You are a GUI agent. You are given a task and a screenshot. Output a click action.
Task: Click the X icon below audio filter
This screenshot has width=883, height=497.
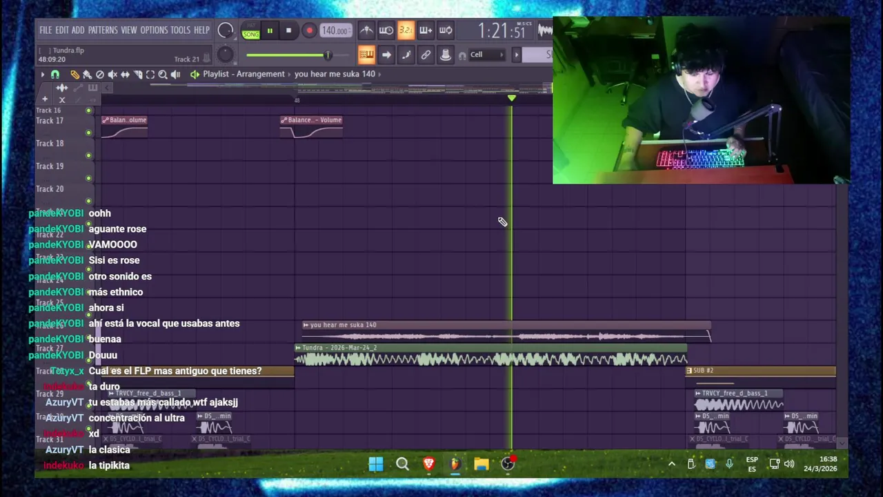pos(62,99)
